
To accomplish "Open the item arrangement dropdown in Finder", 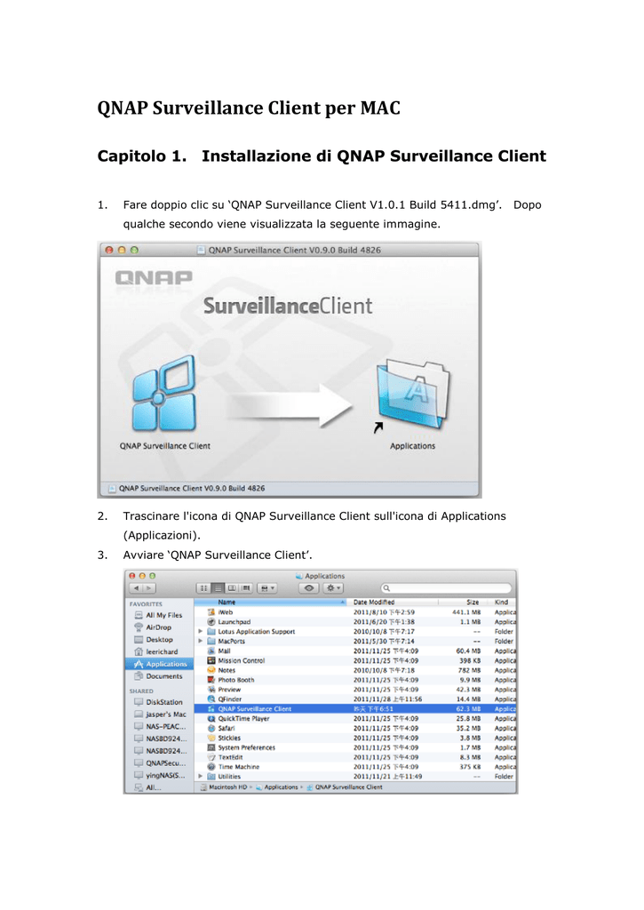I will click(266, 588).
